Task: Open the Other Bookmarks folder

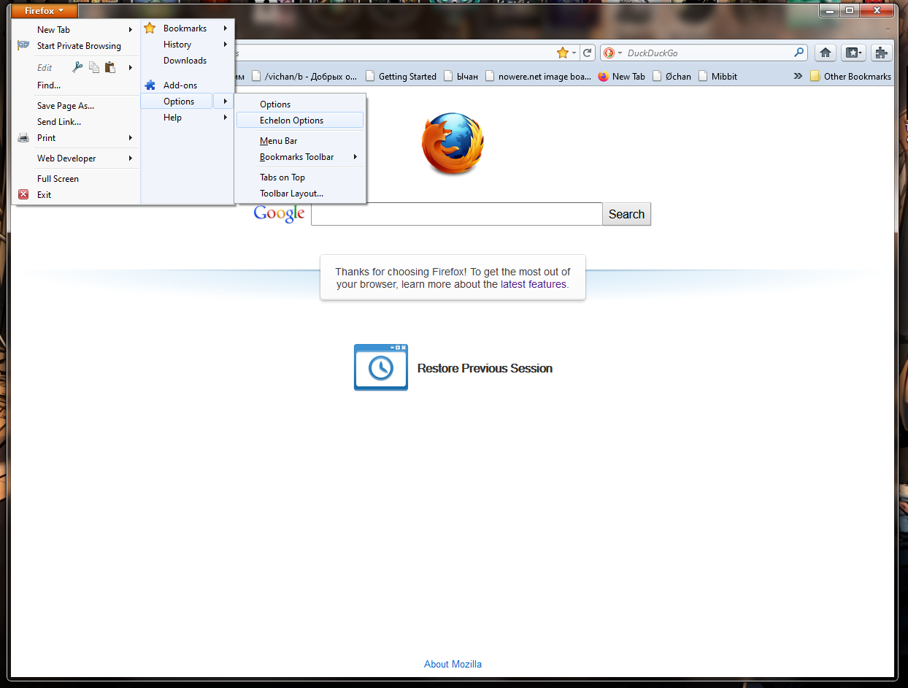Action: pyautogui.click(x=850, y=76)
